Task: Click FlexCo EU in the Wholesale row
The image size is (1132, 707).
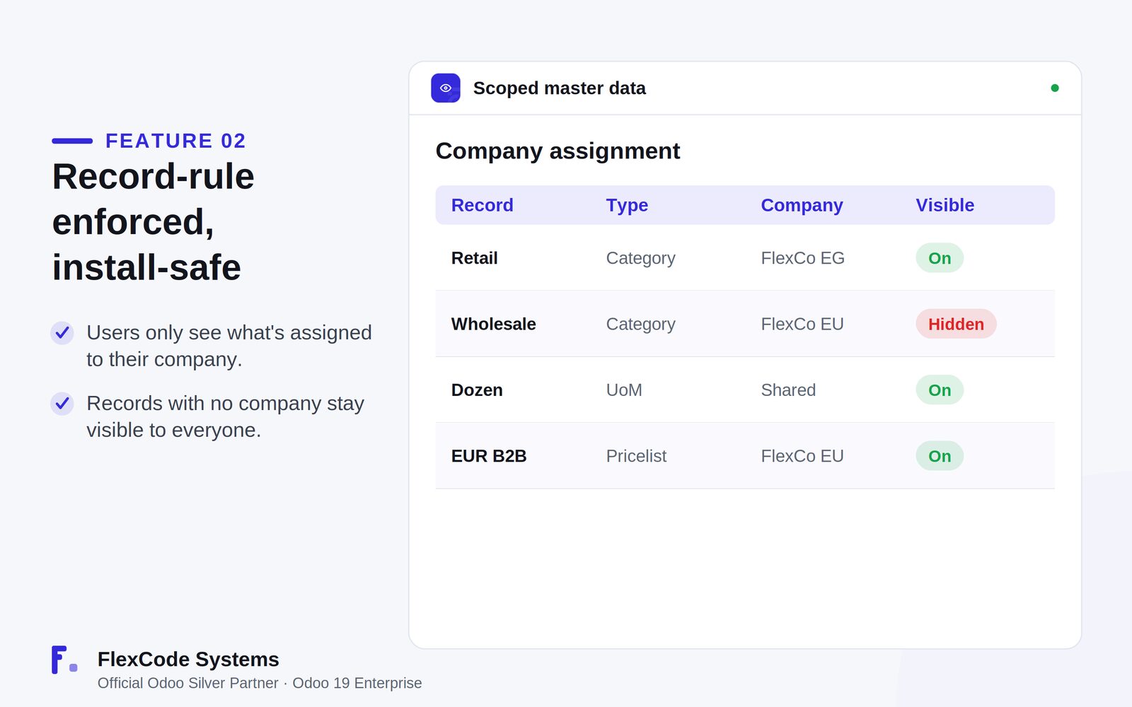Action: (x=802, y=324)
